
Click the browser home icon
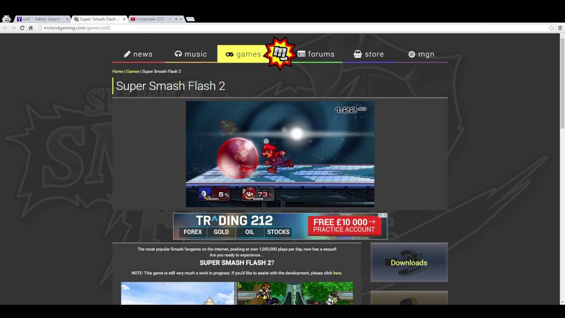[x=30, y=28]
